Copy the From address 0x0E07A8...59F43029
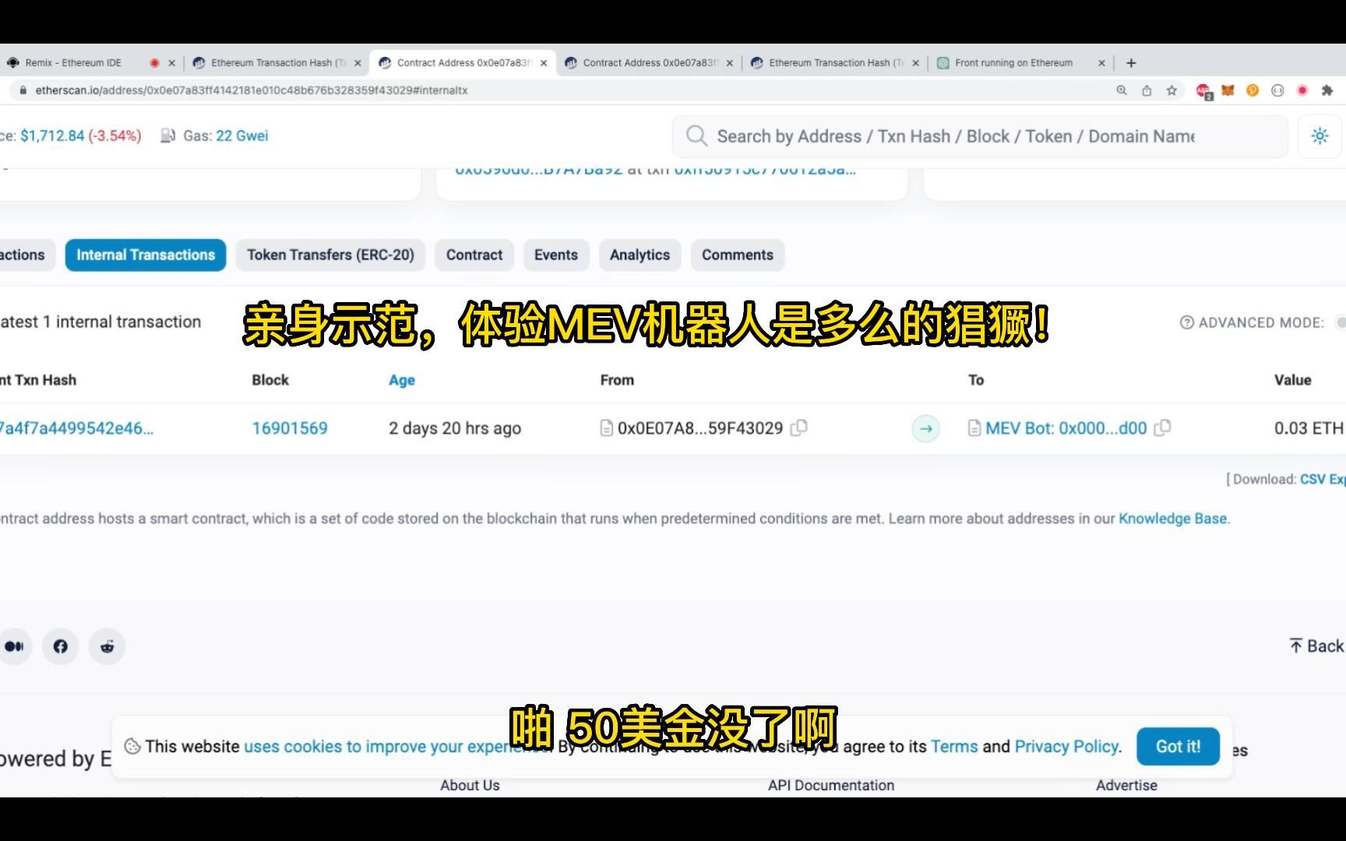 (x=799, y=428)
